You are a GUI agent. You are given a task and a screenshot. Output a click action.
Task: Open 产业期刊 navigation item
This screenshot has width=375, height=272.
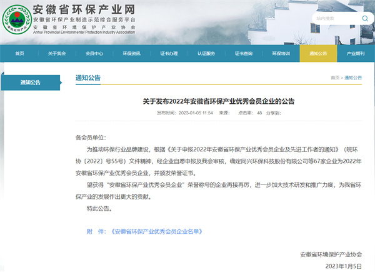coord(356,54)
